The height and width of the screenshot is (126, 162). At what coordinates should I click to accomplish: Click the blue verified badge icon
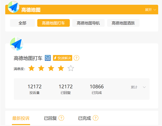click(x=48, y=58)
